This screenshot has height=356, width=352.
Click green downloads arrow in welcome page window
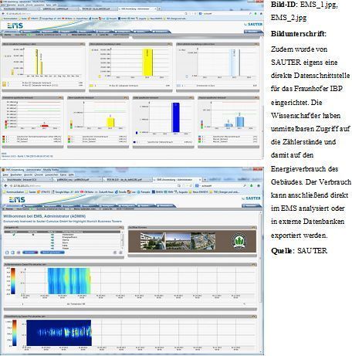(x=252, y=185)
